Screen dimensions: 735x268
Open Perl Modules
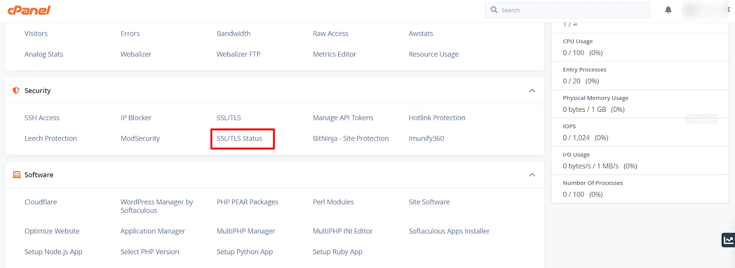point(333,202)
